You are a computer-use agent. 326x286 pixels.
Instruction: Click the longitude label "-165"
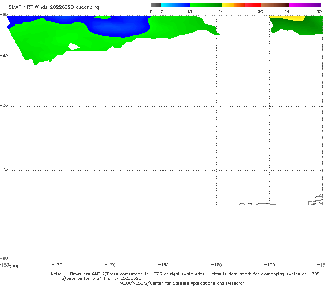tap(163, 264)
